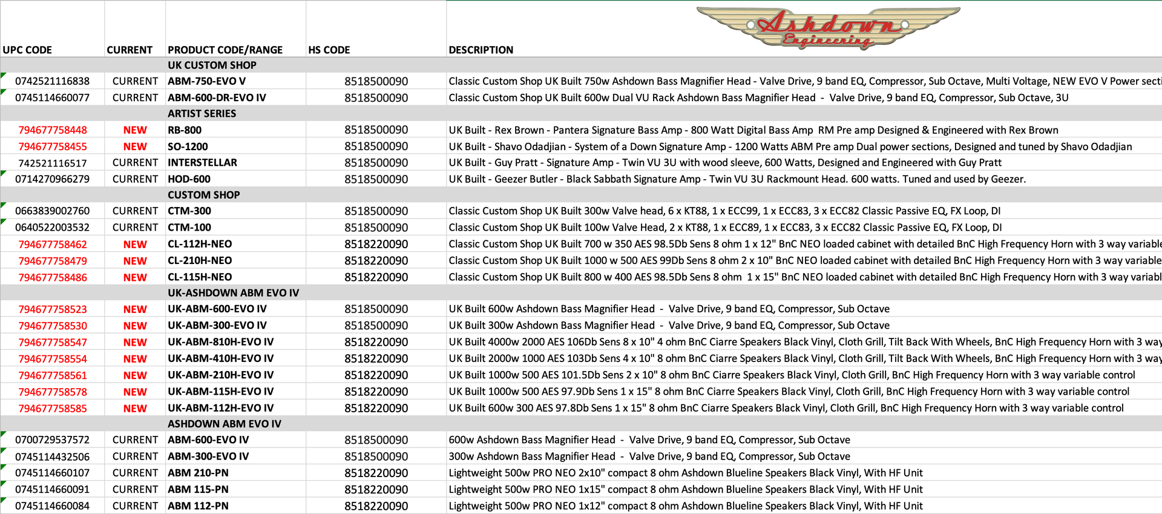Click ASHDOWN ABM EVO IV section heading

pyautogui.click(x=225, y=424)
